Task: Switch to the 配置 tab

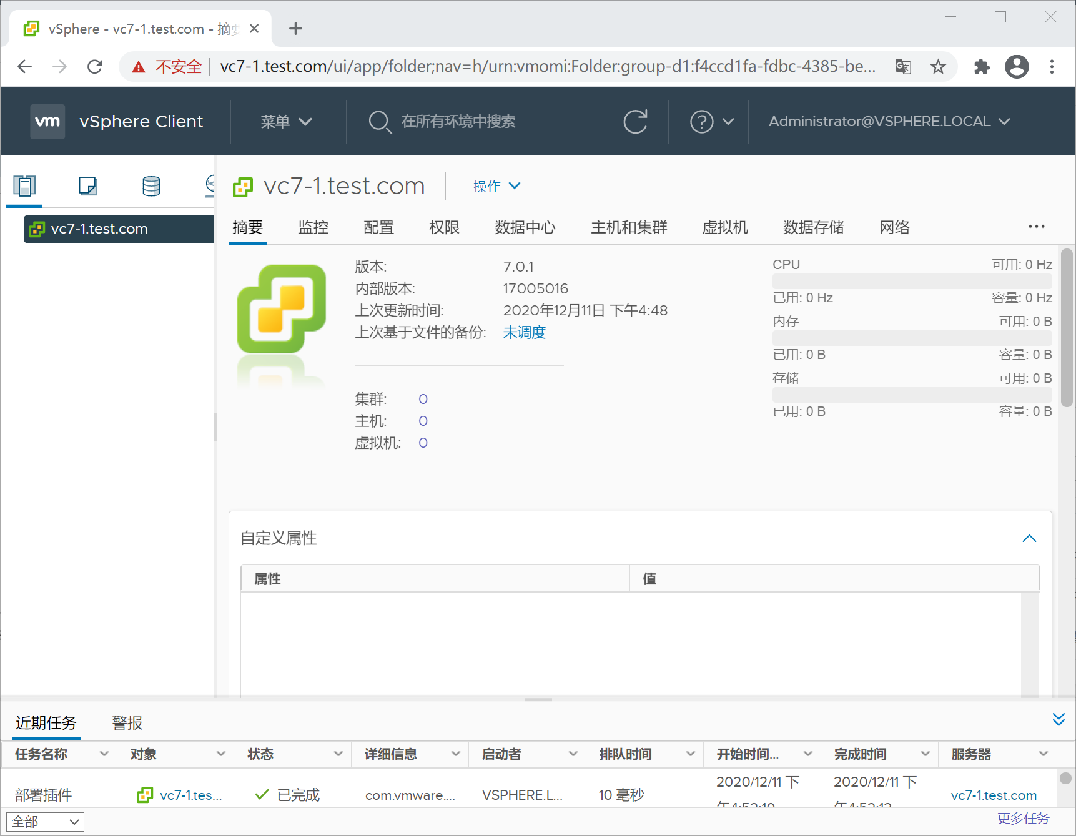Action: [x=379, y=227]
